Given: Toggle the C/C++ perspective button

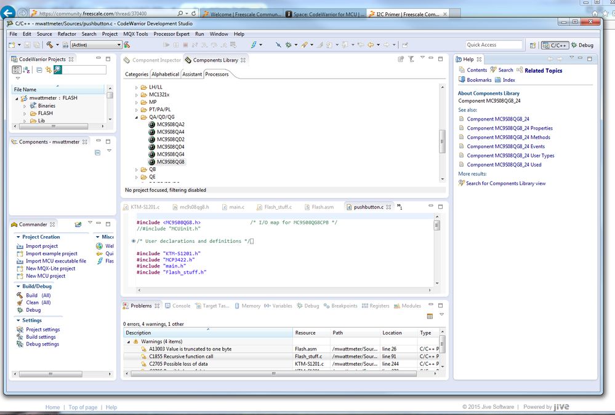Looking at the screenshot, I should point(554,45).
